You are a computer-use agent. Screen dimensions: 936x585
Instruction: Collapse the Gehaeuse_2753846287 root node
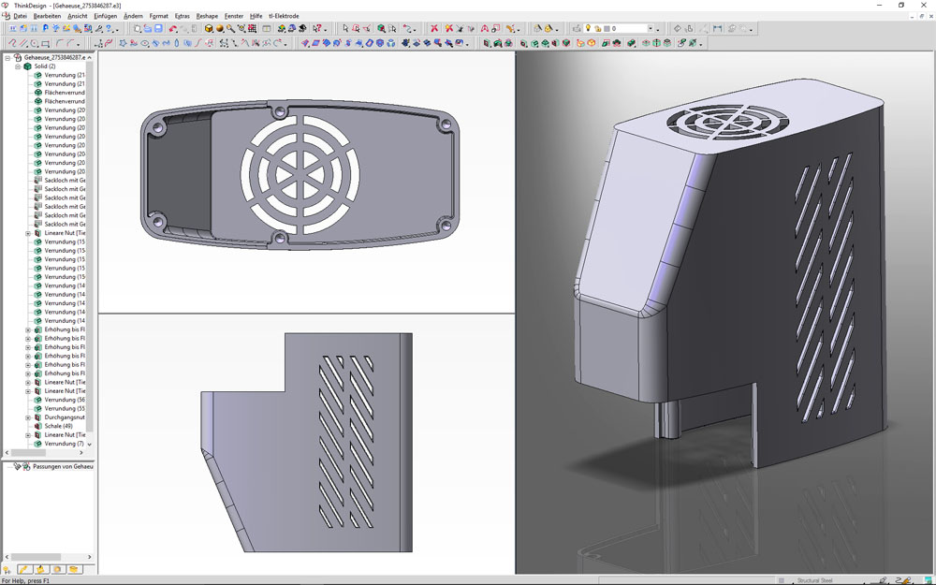click(x=7, y=57)
